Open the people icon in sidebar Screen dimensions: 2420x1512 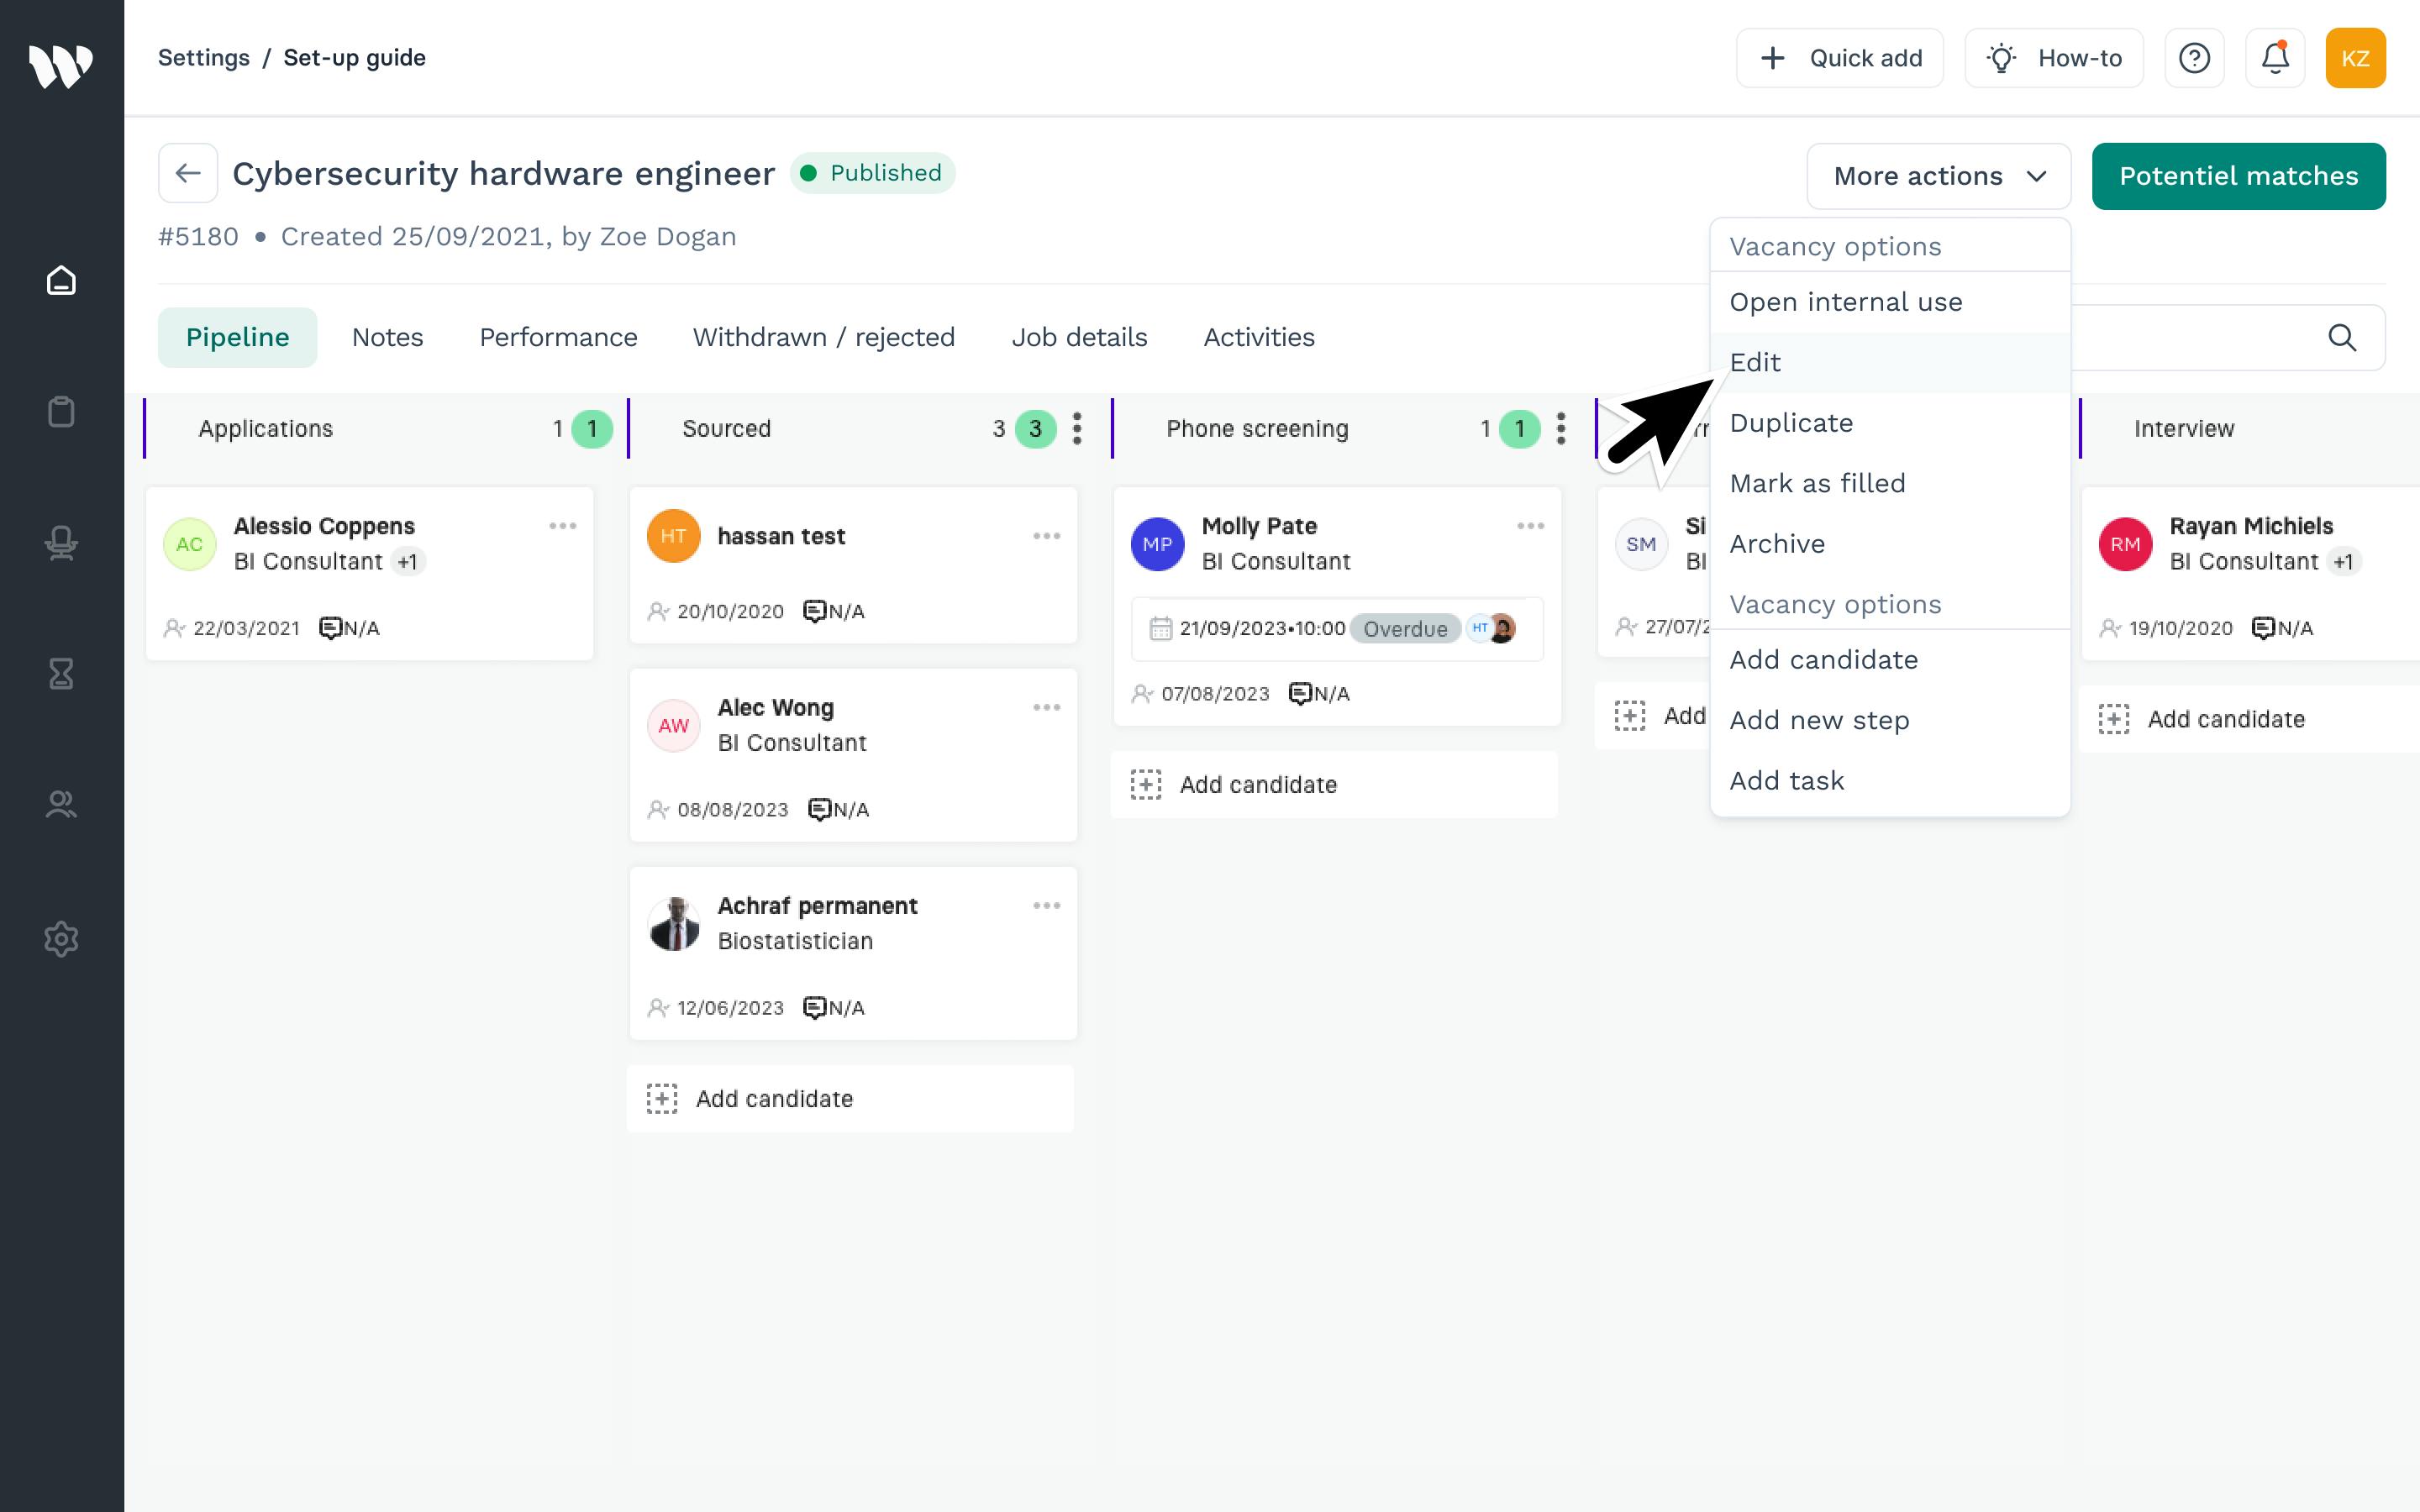[61, 804]
